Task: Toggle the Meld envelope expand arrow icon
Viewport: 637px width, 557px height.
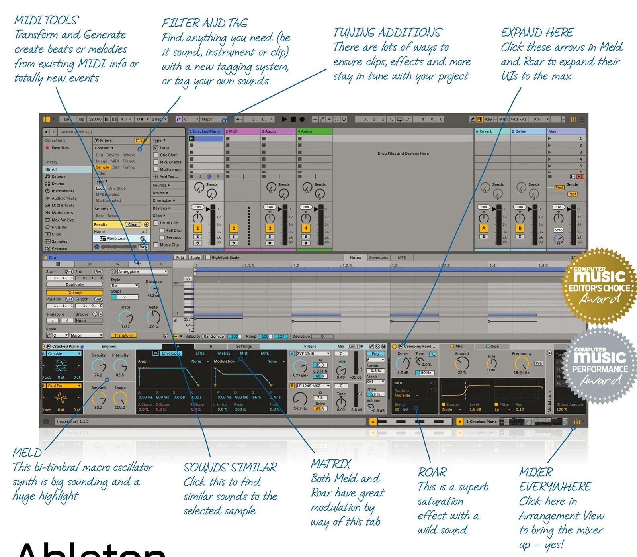Action: tap(156, 353)
